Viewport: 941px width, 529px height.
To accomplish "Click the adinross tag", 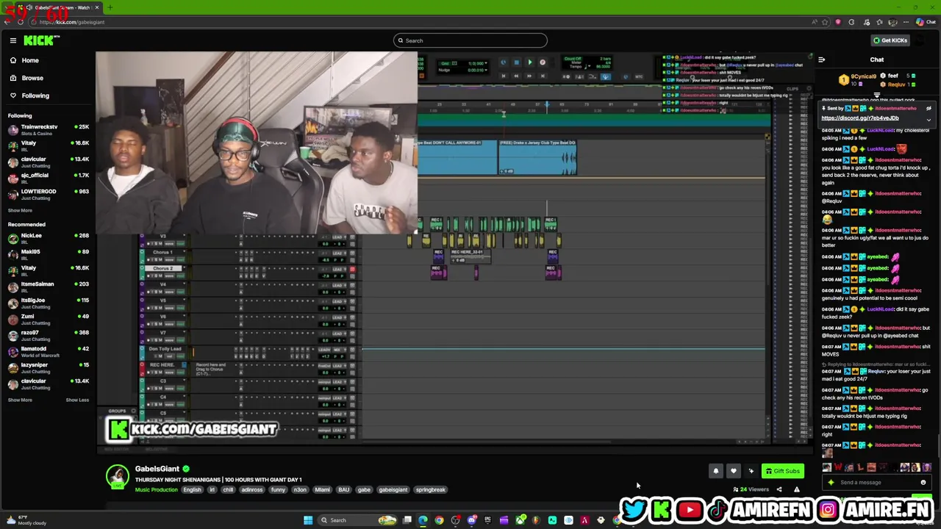I will (252, 489).
